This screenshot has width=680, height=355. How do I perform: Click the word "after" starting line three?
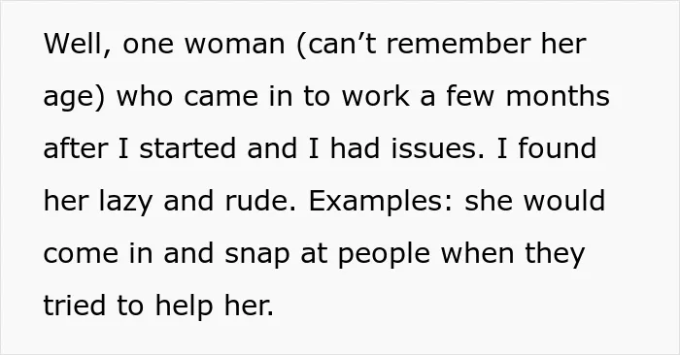[76, 148]
